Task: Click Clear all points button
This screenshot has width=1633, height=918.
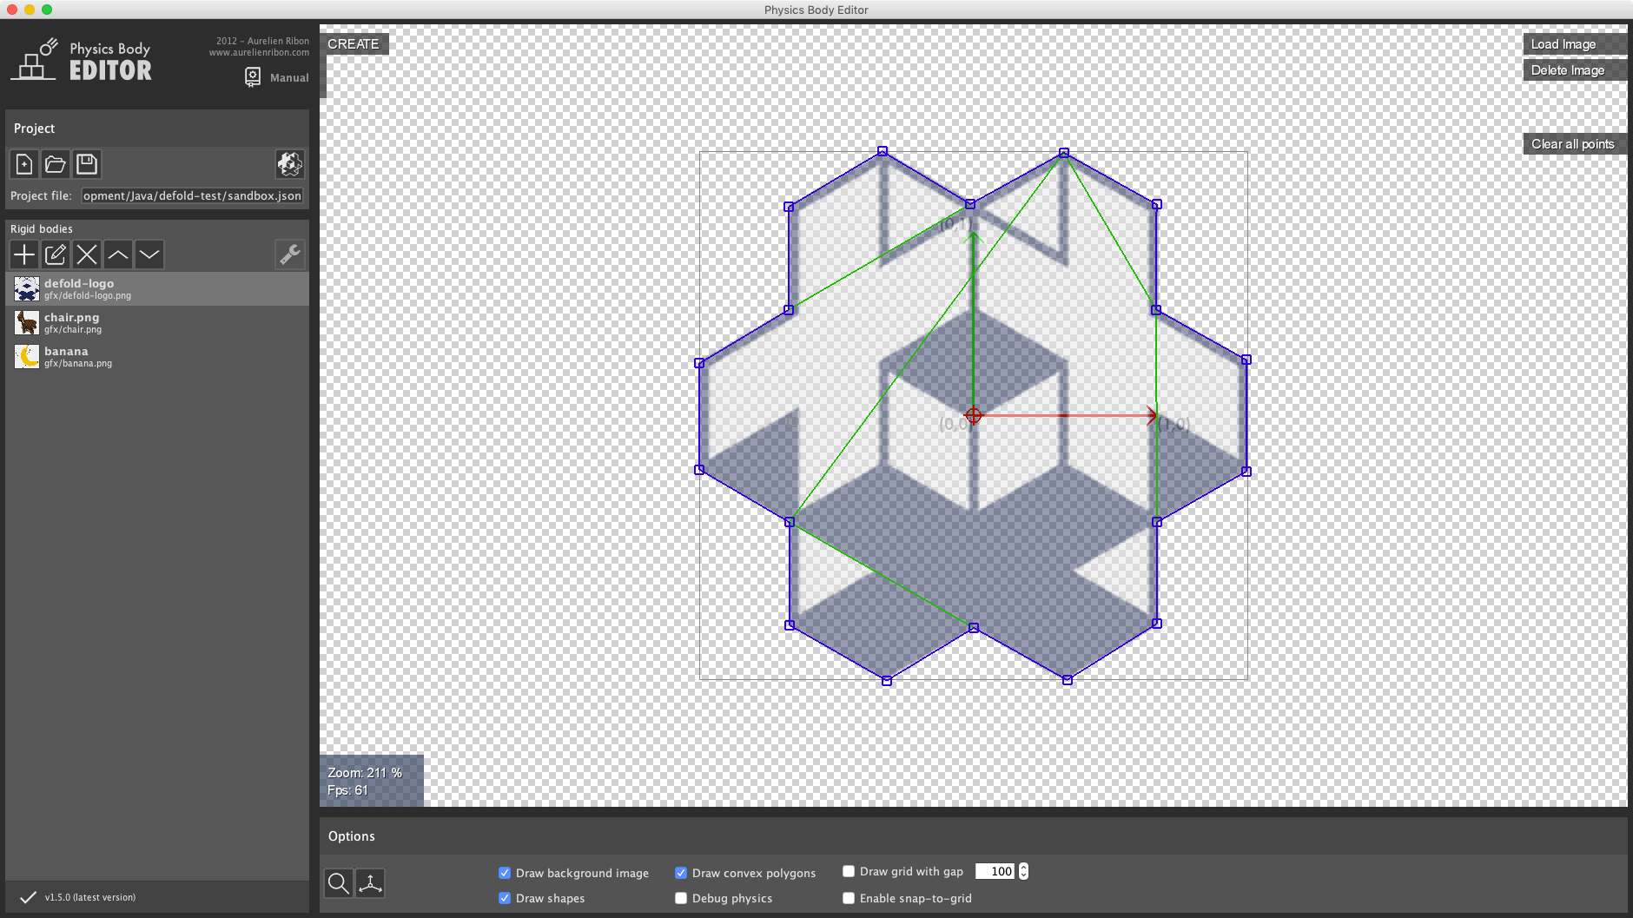Action: tap(1574, 144)
